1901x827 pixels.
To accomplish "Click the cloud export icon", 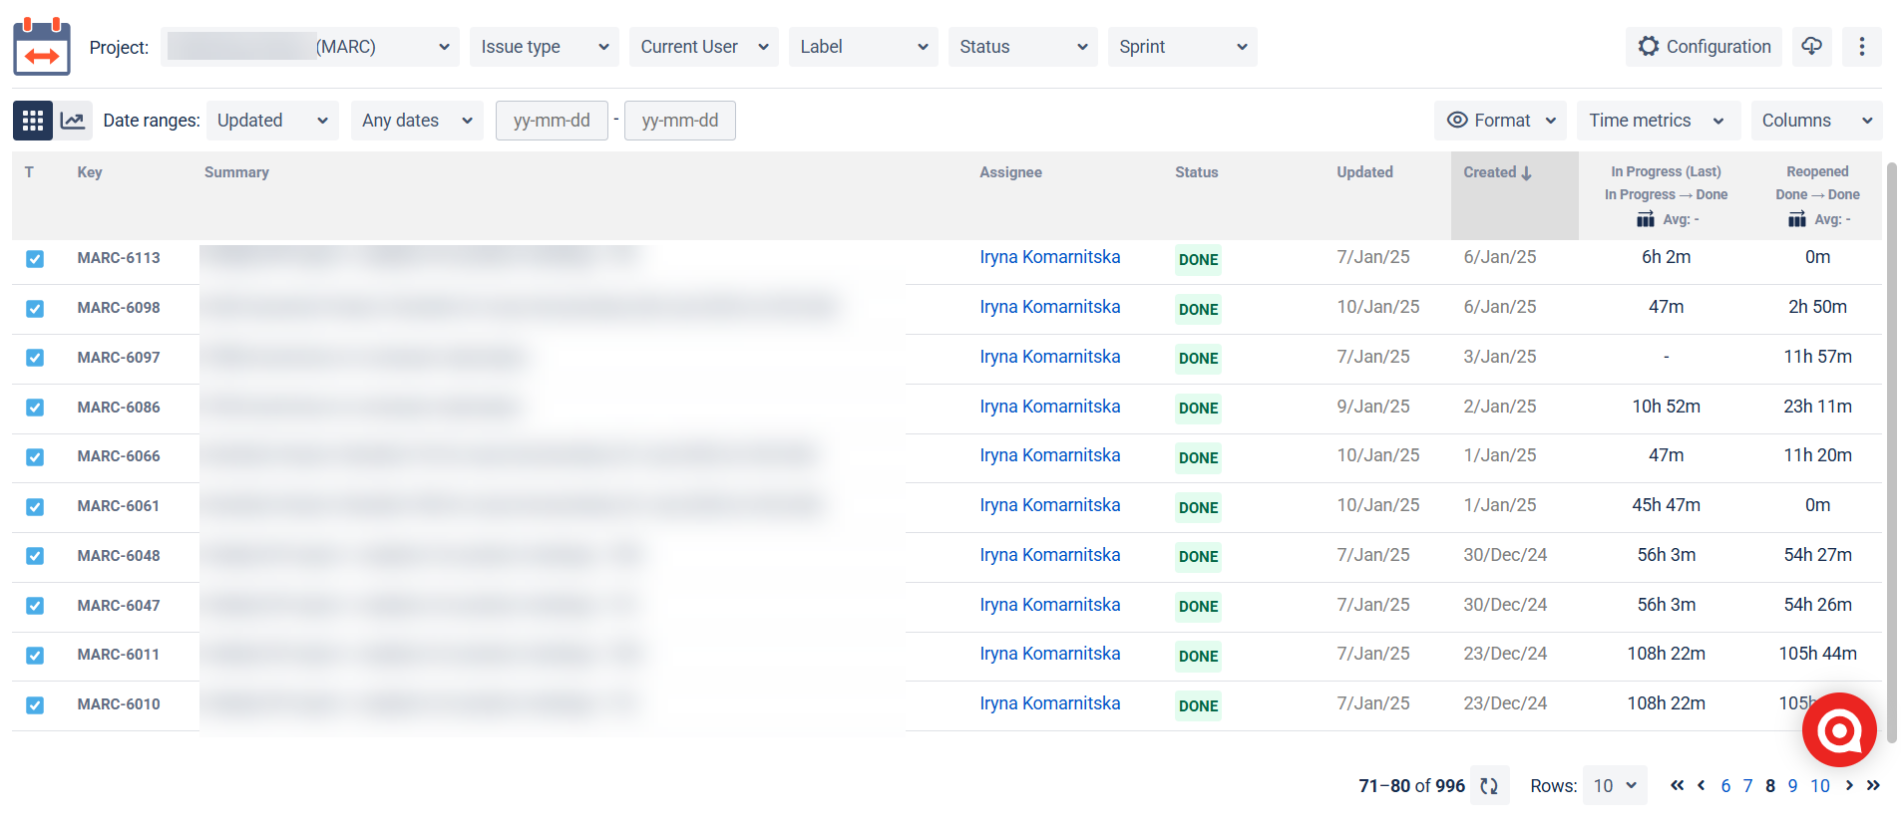I will pos(1811,47).
